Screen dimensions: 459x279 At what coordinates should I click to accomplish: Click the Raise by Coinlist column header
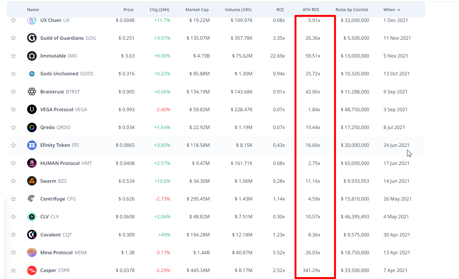pos(352,10)
